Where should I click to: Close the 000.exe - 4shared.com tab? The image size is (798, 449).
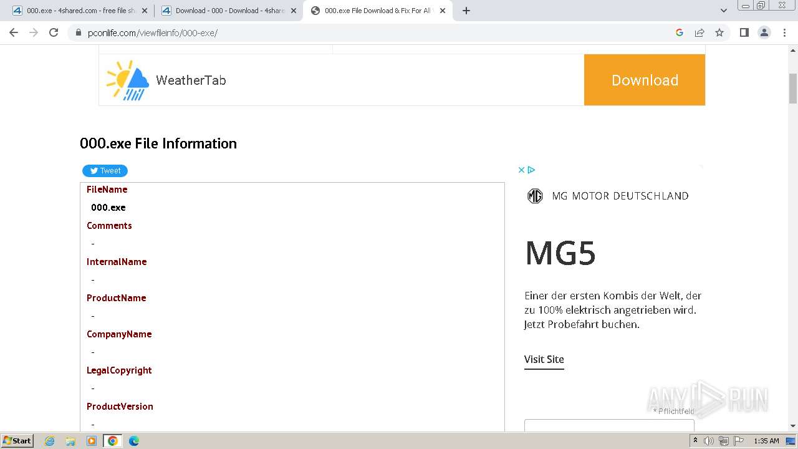[x=145, y=11]
